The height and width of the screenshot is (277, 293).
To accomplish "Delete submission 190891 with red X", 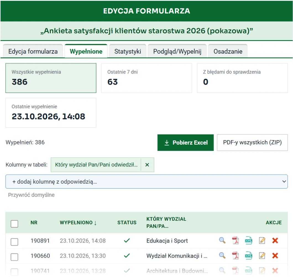I will point(275,240).
